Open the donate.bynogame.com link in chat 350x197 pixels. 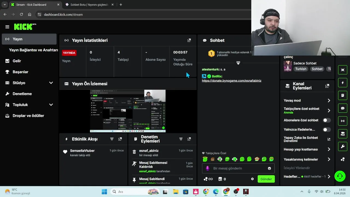point(232,81)
